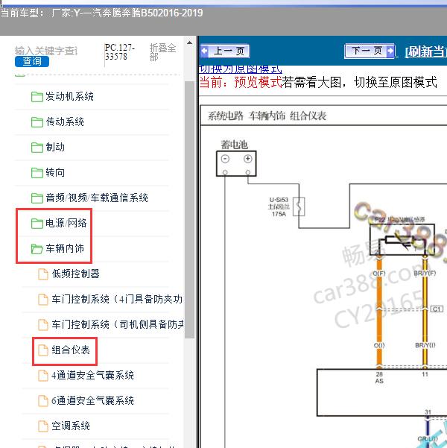Click folder icon beside 音频/视频/车载通信系统
This screenshot has width=447, height=448.
pyautogui.click(x=37, y=198)
